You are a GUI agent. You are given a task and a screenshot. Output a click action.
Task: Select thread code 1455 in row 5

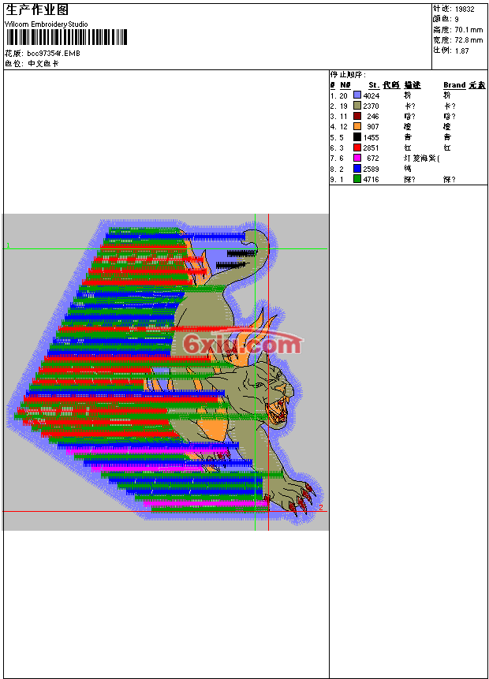tap(371, 138)
